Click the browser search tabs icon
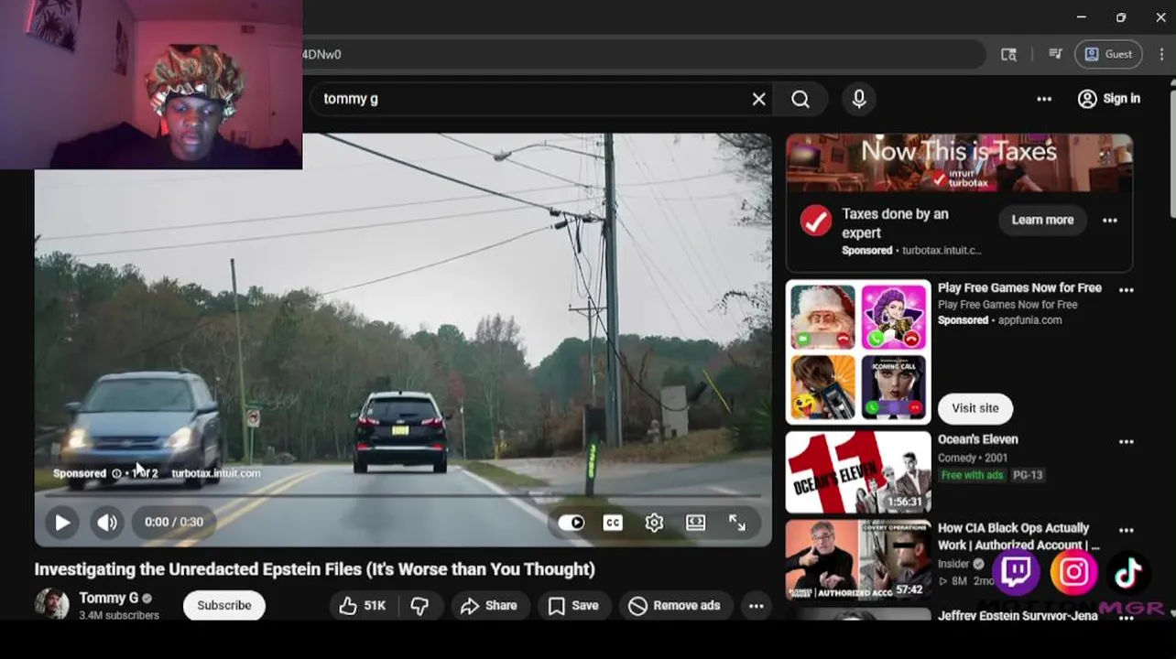The height and width of the screenshot is (659, 1176). [1008, 54]
